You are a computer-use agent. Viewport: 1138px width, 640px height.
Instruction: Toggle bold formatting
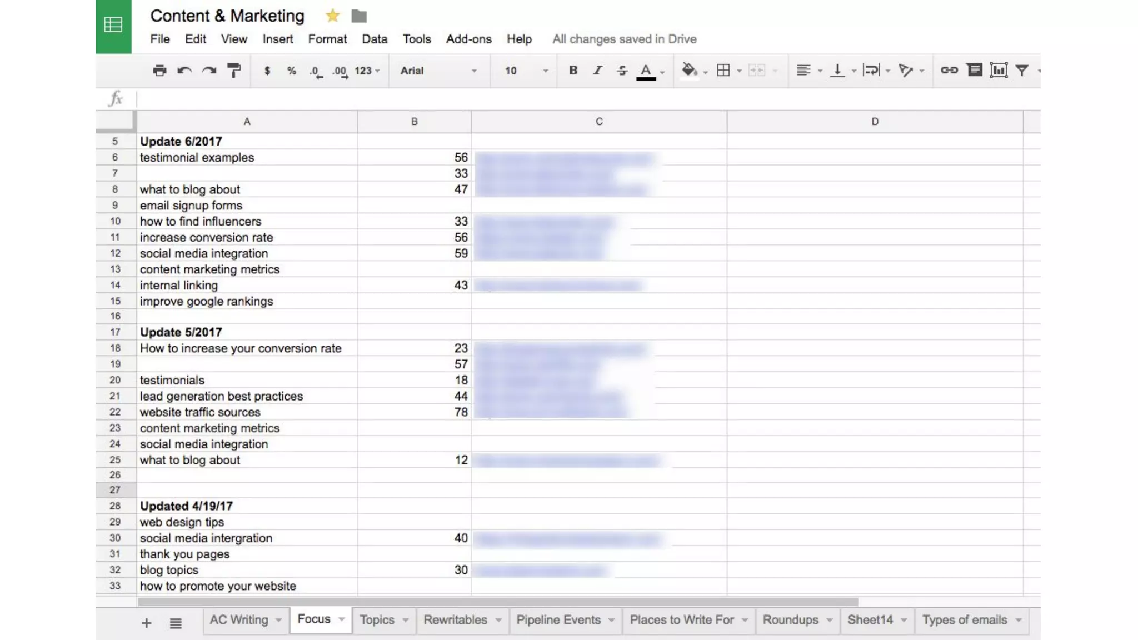click(x=573, y=70)
